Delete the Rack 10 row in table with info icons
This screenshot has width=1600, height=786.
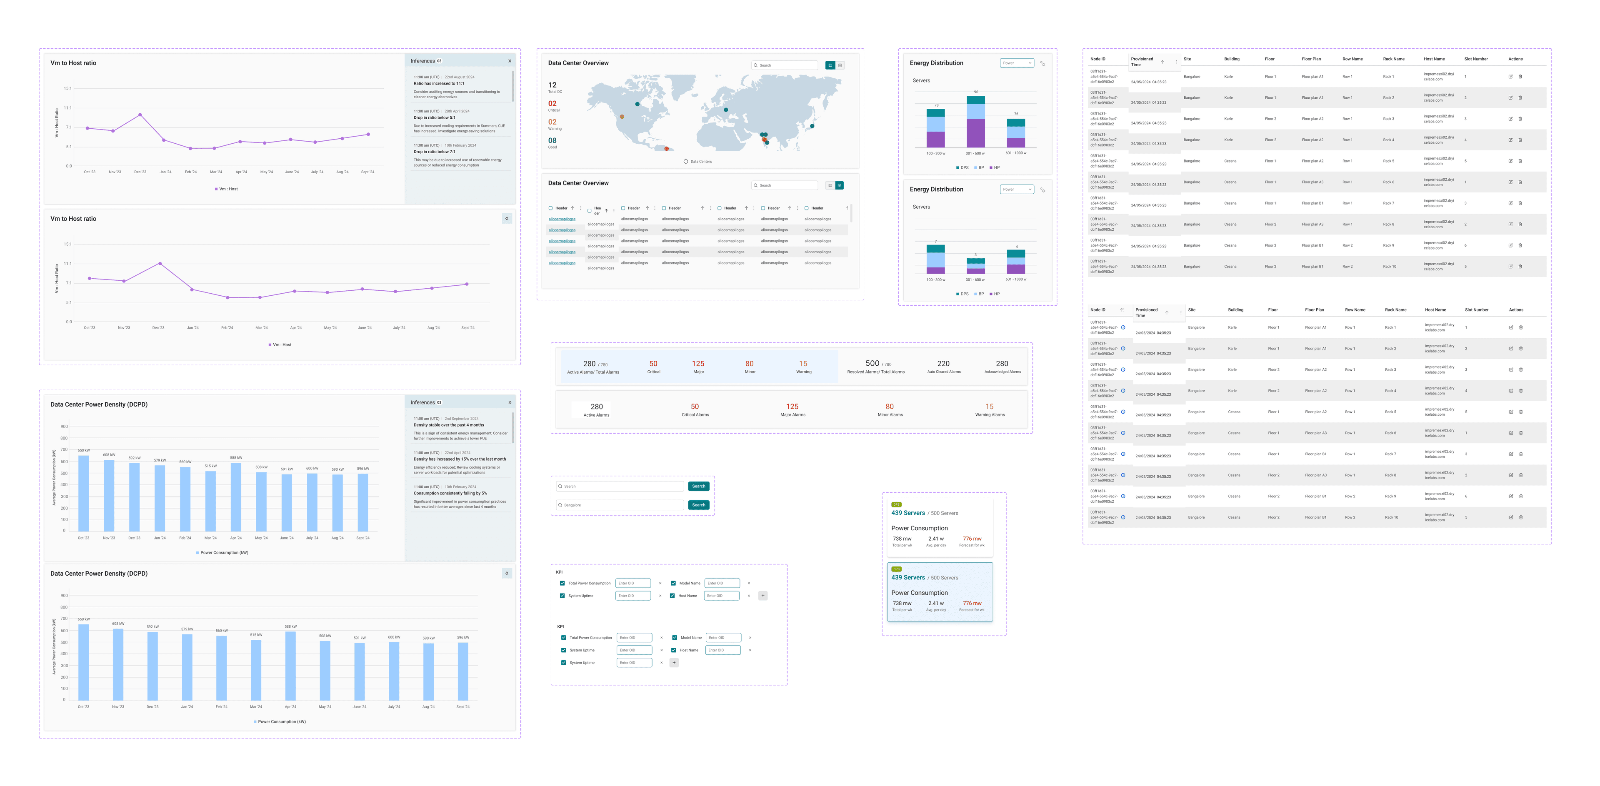pos(1520,517)
